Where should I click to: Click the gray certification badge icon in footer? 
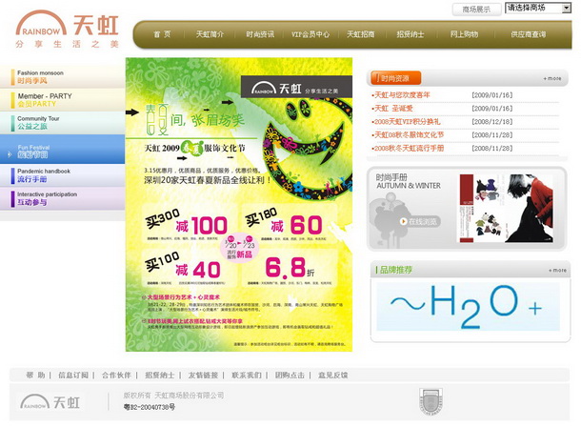click(x=431, y=401)
